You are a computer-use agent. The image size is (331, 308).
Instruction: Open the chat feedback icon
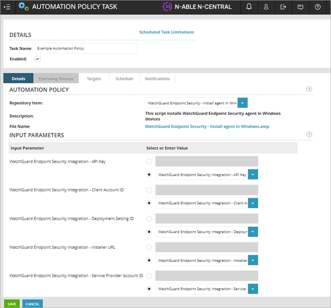coord(300,7)
